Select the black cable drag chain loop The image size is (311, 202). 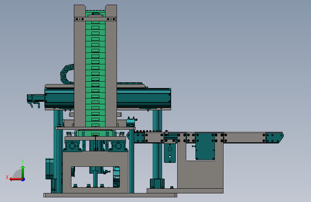[67, 74]
